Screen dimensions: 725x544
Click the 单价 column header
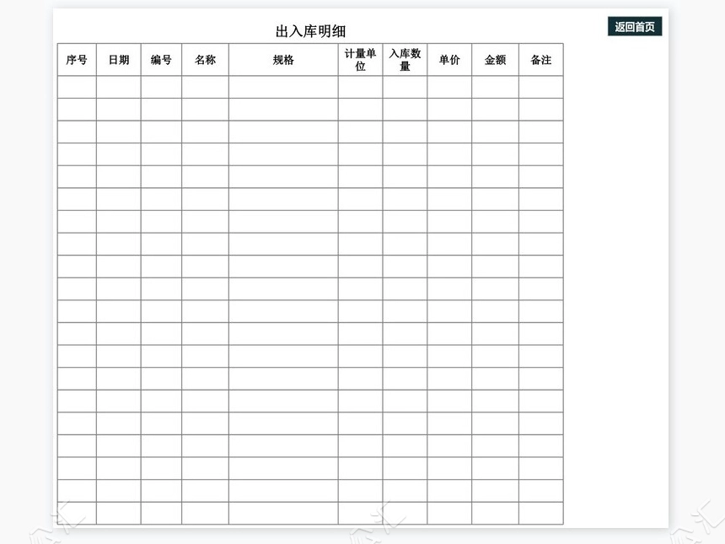pyautogui.click(x=448, y=60)
